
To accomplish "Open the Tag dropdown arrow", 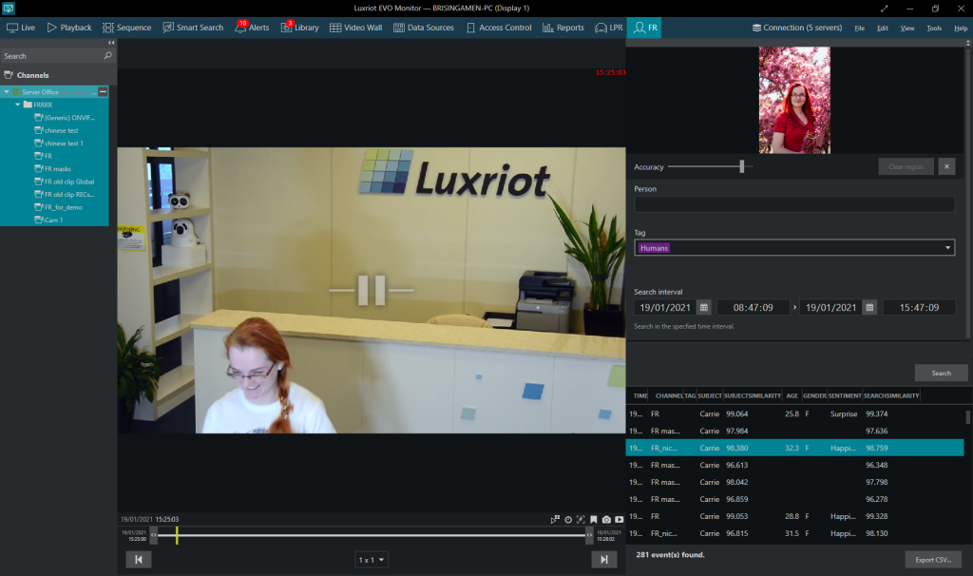I will pyautogui.click(x=947, y=248).
